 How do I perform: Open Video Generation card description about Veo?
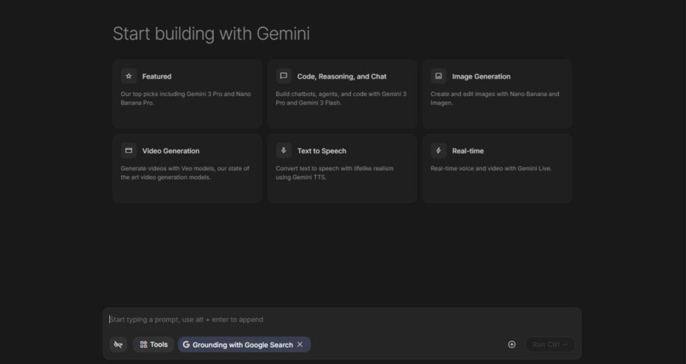[x=185, y=173]
